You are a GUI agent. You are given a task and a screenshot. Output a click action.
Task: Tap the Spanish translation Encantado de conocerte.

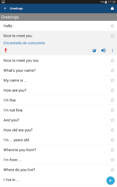click(x=25, y=43)
